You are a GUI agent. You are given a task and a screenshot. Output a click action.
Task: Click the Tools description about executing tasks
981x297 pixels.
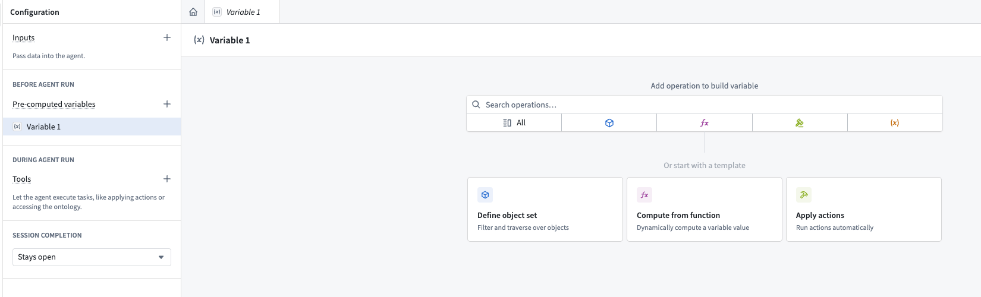pyautogui.click(x=89, y=202)
